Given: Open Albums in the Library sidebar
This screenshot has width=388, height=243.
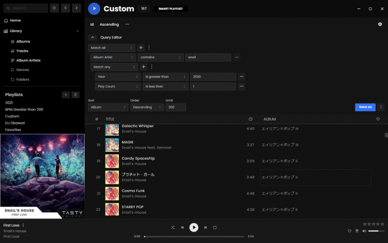Looking at the screenshot, I should click(x=23, y=41).
